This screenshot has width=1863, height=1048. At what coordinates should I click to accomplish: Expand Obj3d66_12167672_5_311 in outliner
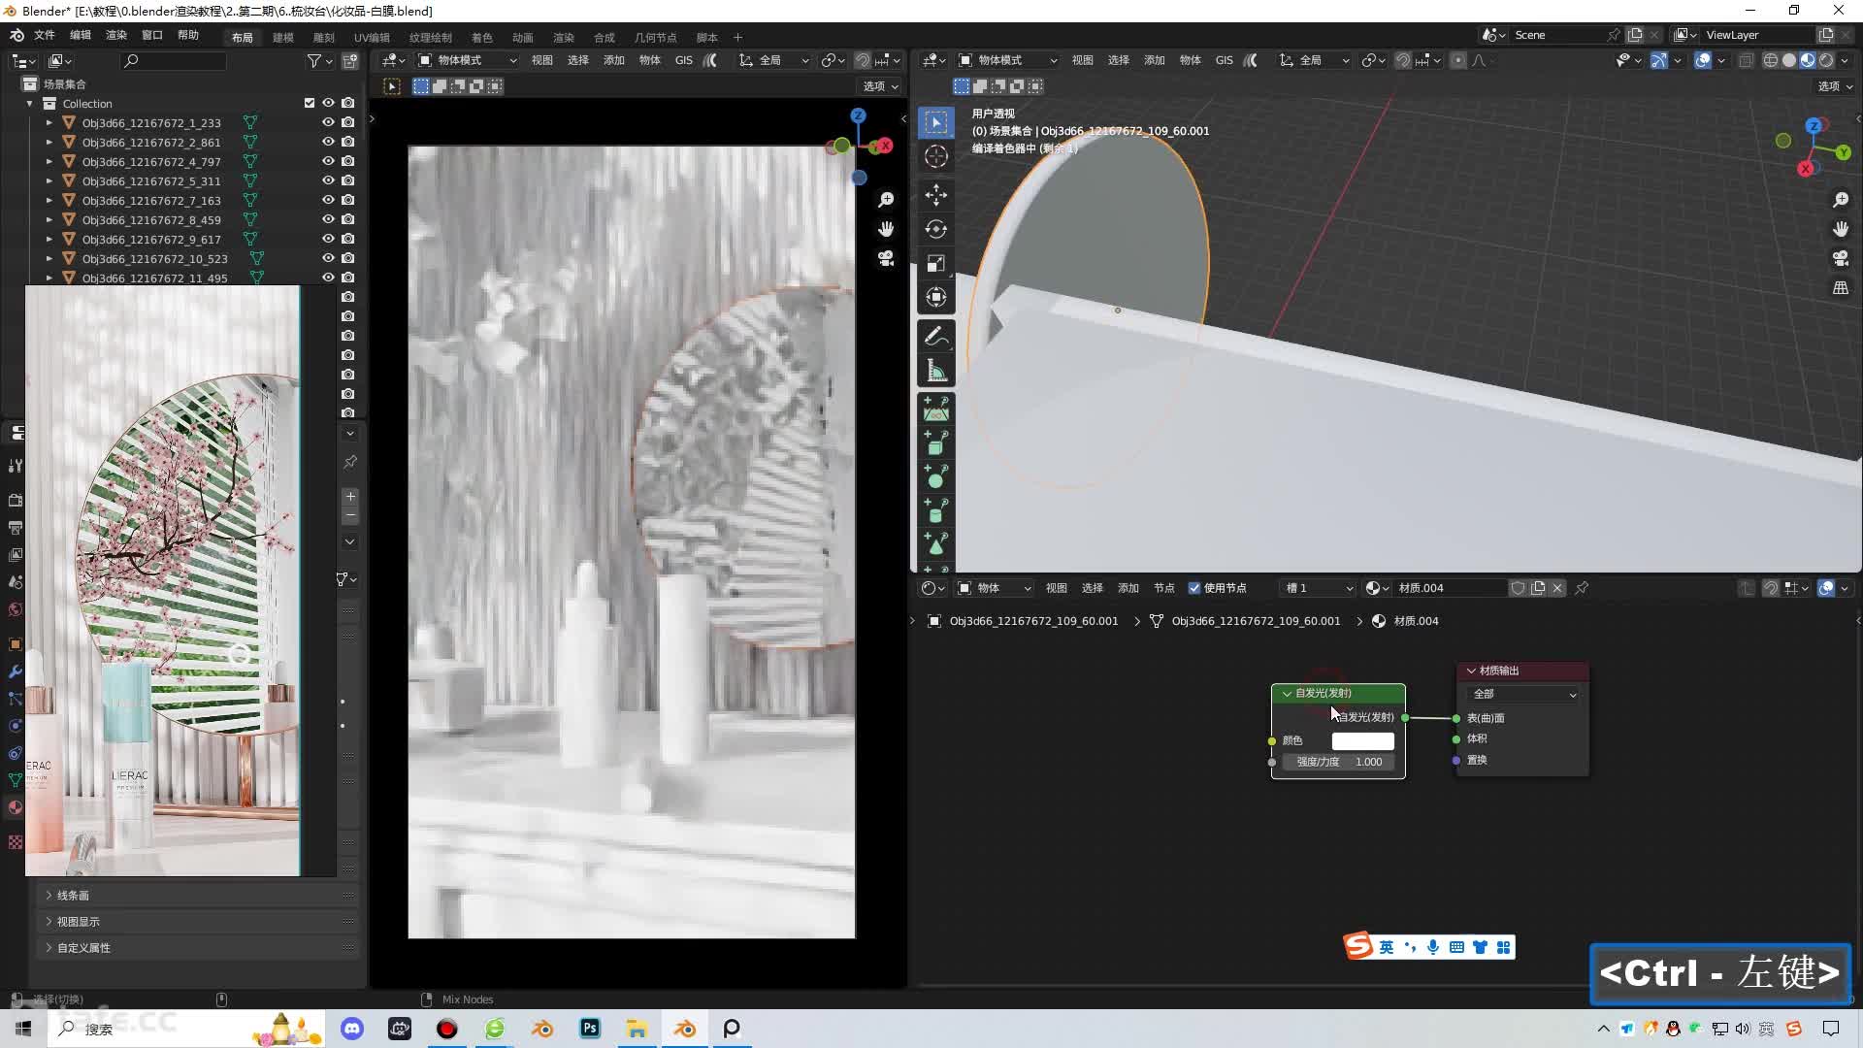pyautogui.click(x=49, y=181)
